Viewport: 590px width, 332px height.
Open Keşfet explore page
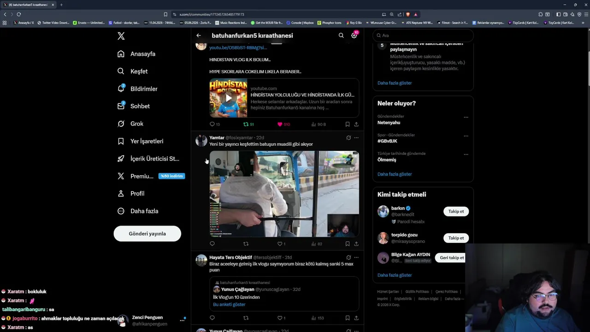[133, 71]
